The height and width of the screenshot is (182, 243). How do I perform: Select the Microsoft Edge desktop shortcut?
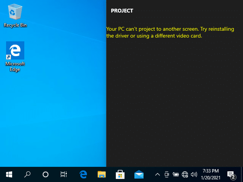point(15,56)
